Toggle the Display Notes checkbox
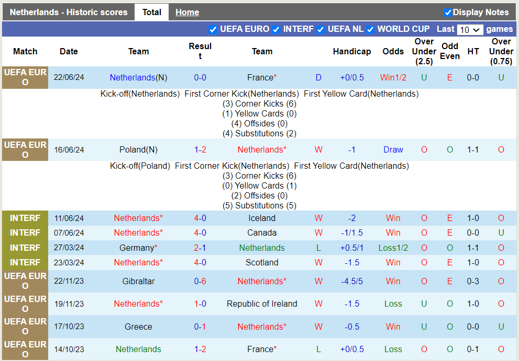 tap(448, 13)
